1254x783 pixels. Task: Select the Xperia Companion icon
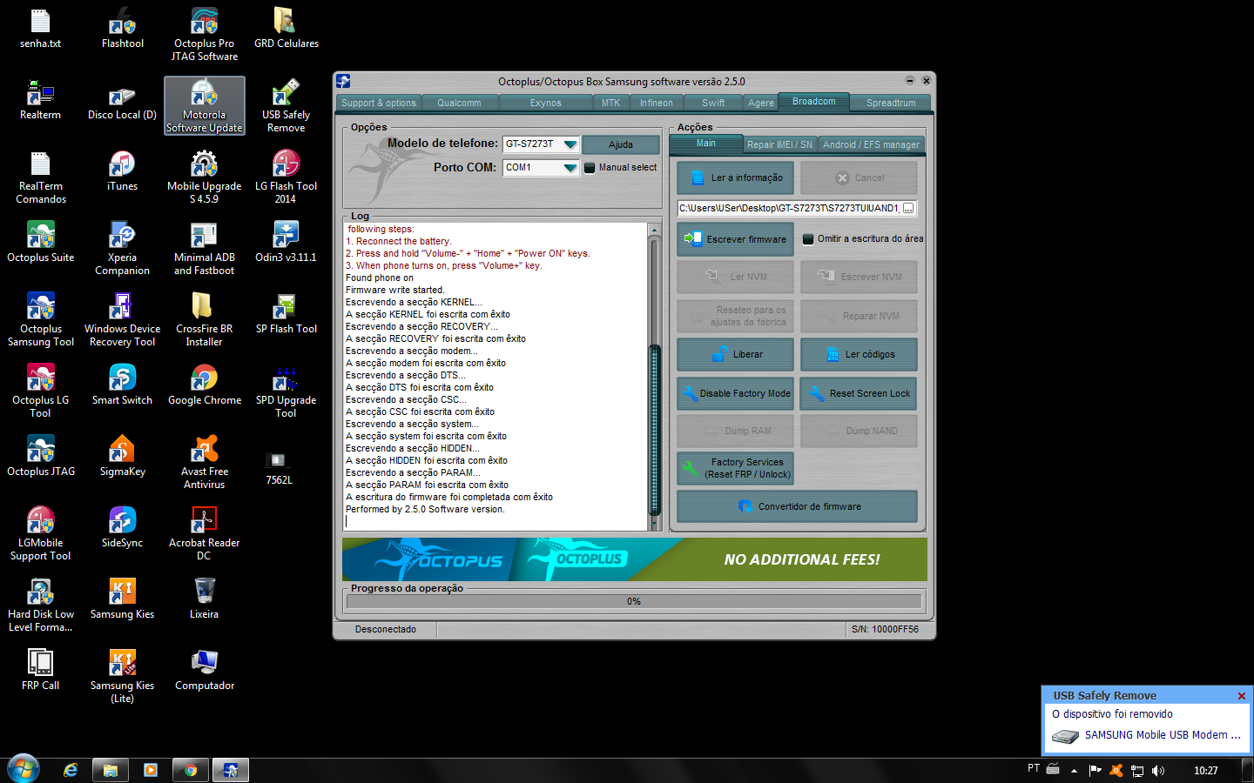click(x=122, y=248)
